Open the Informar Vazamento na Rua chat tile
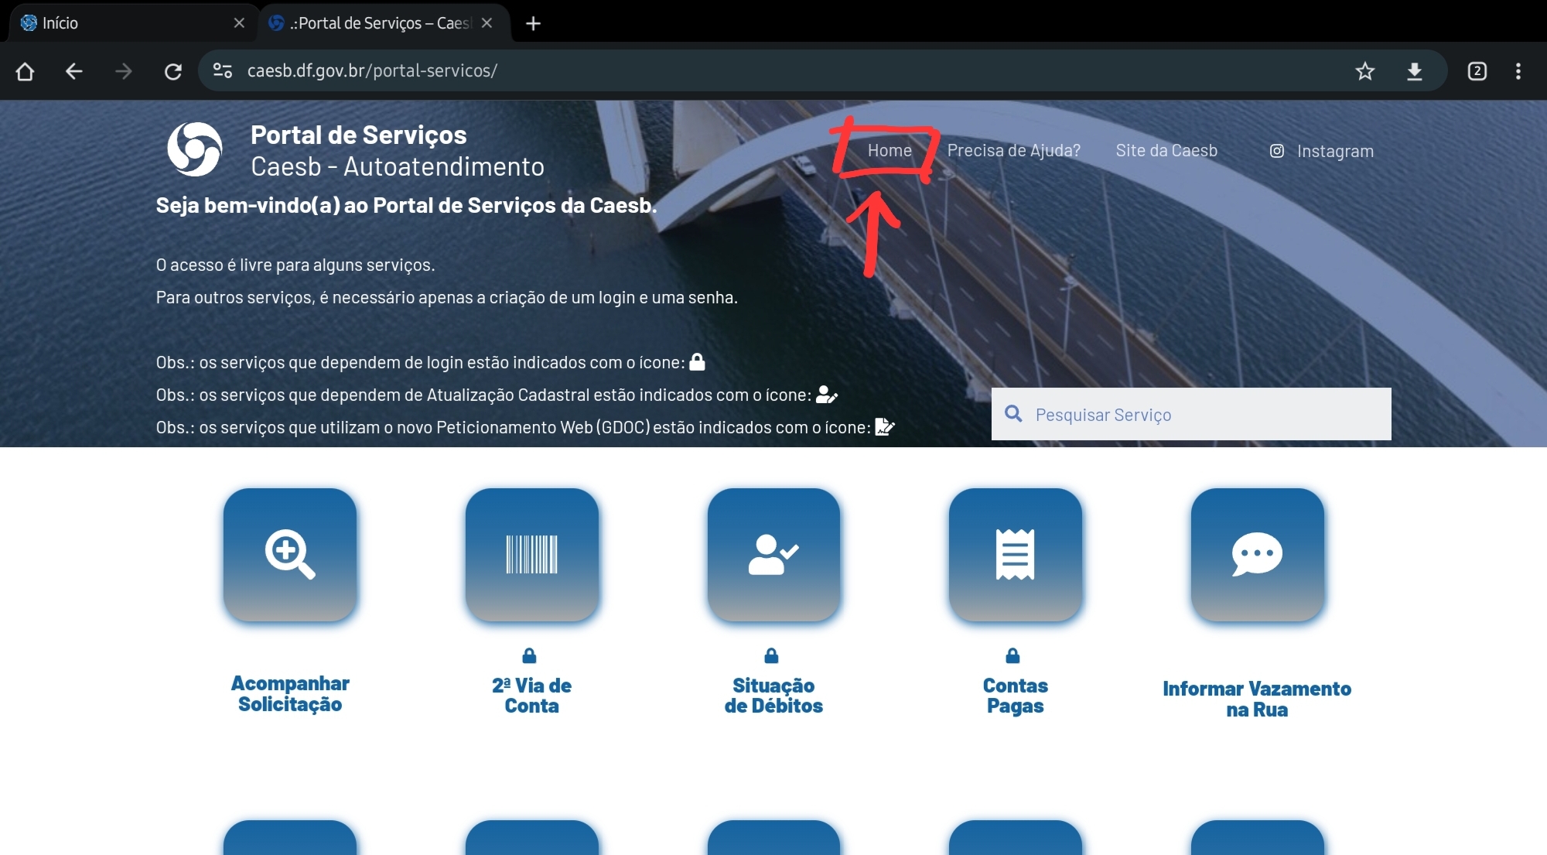Image resolution: width=1547 pixels, height=855 pixels. [1258, 554]
